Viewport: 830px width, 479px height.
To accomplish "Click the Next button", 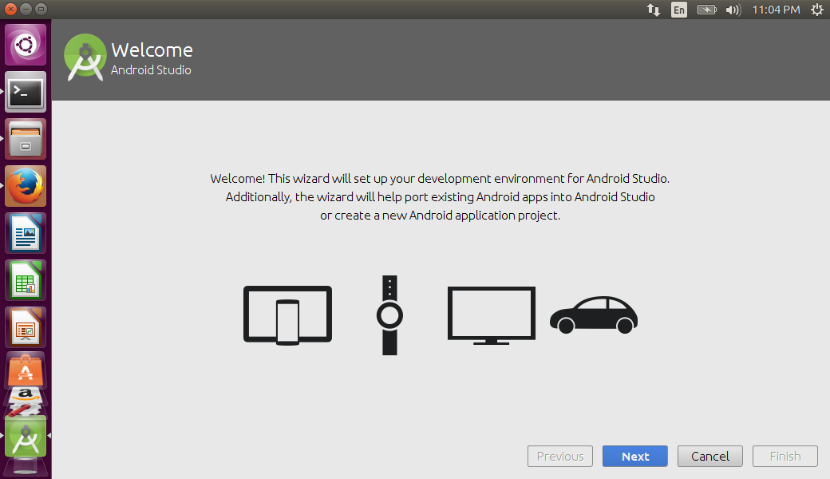I will point(634,456).
